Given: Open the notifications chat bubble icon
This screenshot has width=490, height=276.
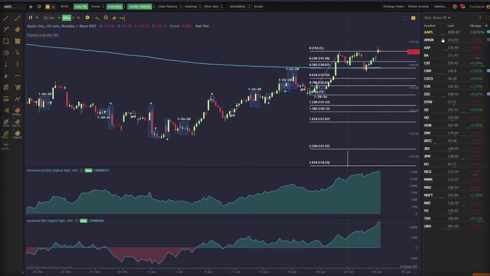Looking at the screenshot, I should (x=462, y=6).
